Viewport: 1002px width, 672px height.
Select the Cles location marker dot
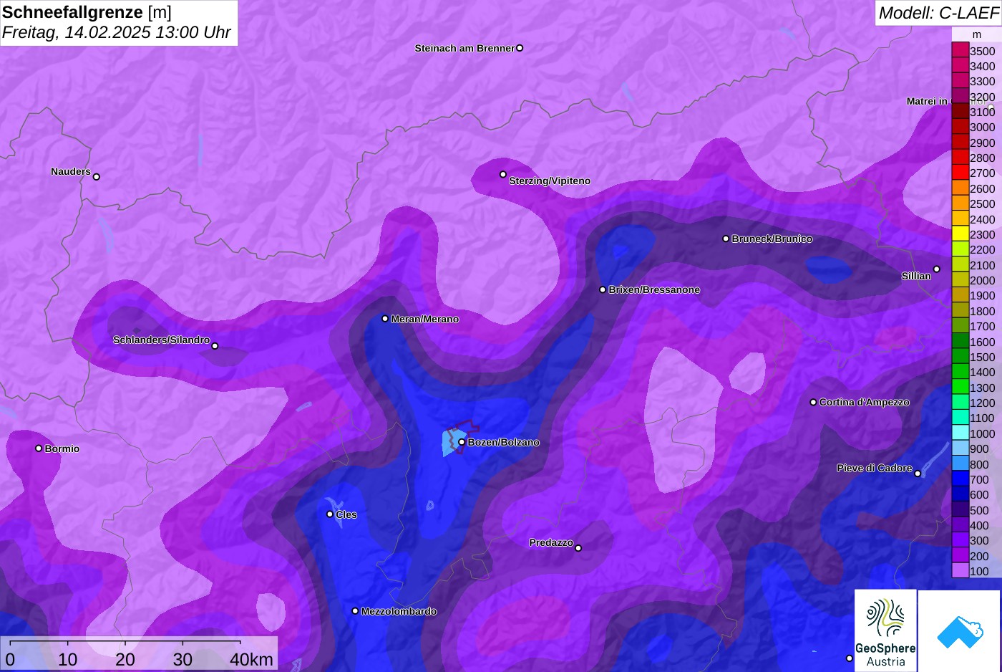point(330,514)
